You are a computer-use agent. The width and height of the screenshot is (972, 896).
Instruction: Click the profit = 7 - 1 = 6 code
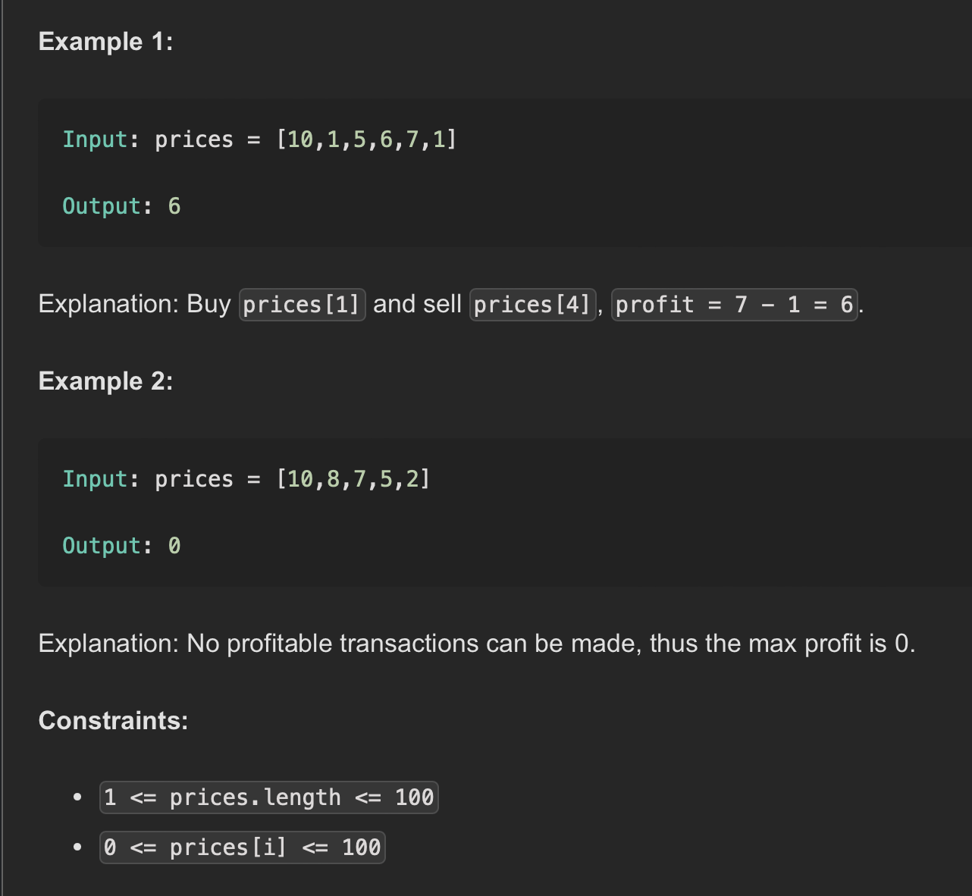735,305
